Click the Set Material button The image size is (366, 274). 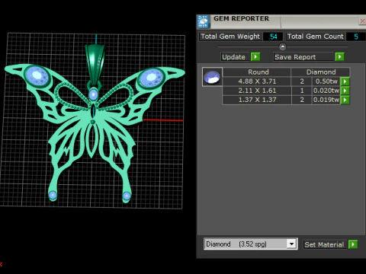click(325, 244)
